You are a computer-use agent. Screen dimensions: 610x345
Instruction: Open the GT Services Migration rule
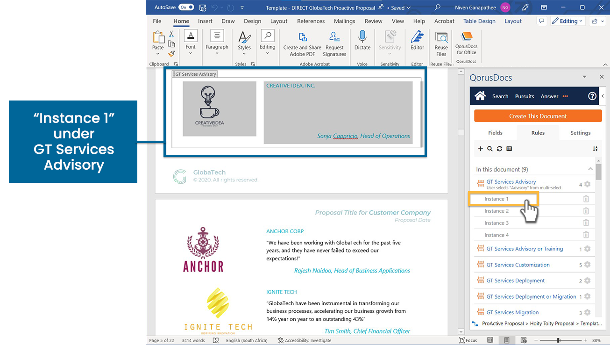512,312
